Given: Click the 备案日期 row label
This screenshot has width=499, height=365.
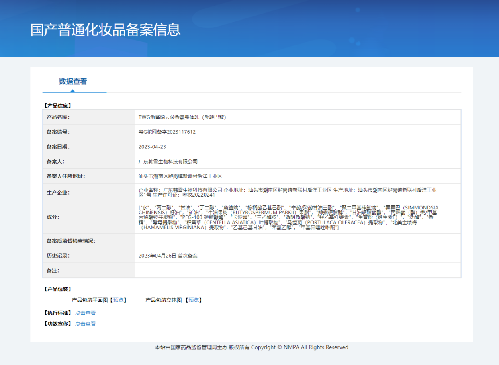Looking at the screenshot, I should coord(58,147).
